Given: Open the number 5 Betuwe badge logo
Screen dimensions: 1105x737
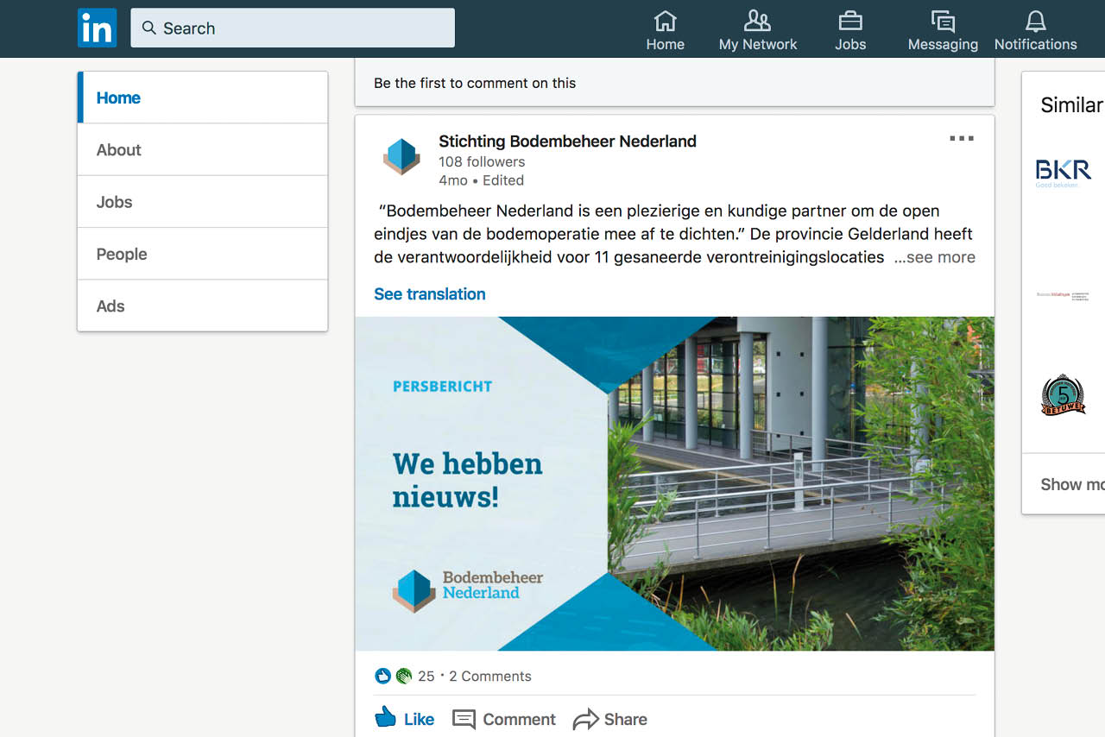Looking at the screenshot, I should click(1064, 395).
